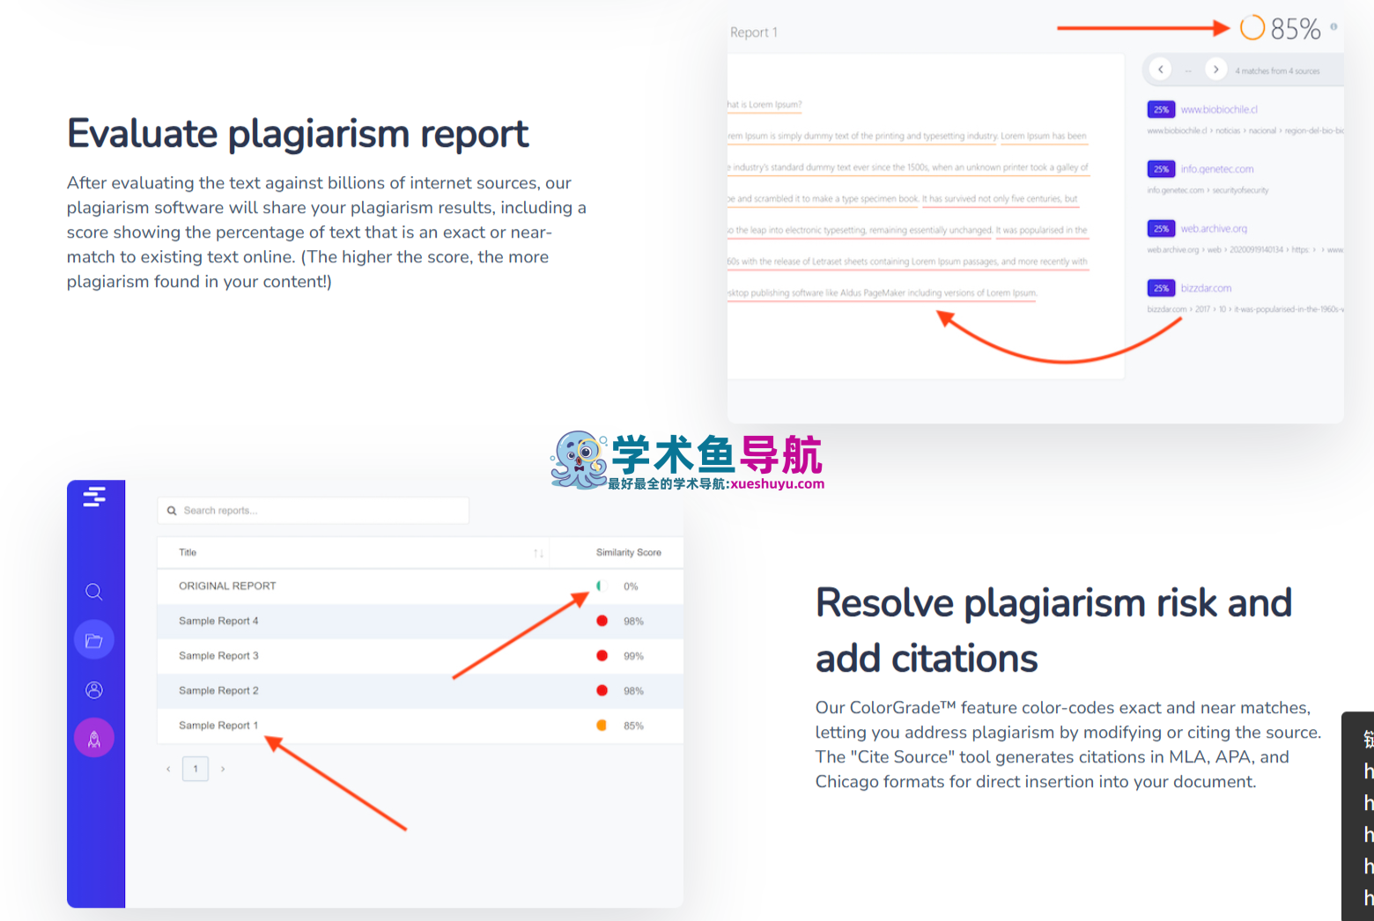Go to the next match with the right chevron
1374x921 pixels.
point(1215,70)
